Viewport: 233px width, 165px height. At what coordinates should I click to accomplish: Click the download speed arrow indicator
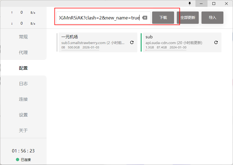point(12,24)
